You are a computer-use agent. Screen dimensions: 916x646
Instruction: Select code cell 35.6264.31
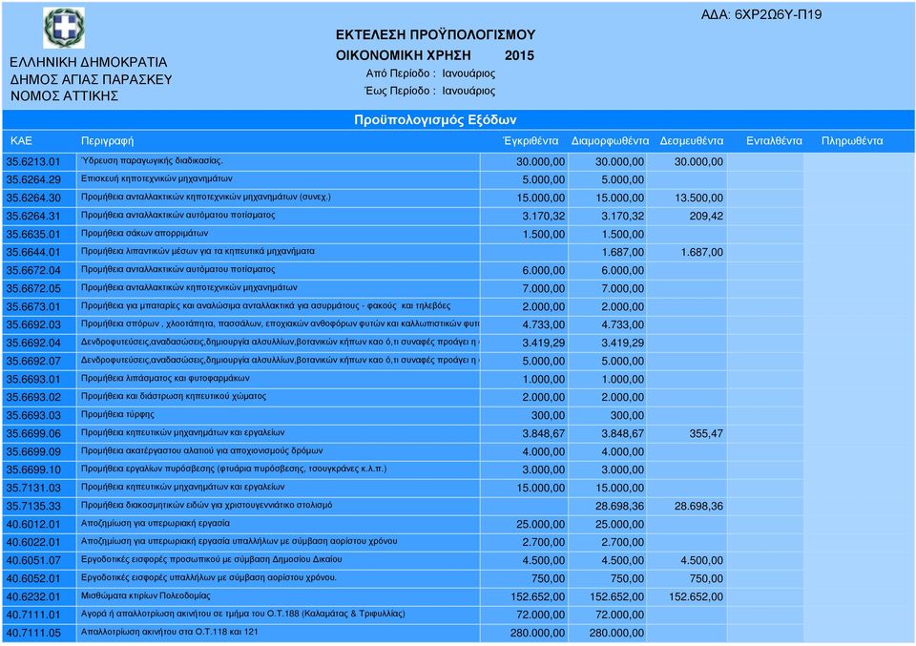pos(39,216)
